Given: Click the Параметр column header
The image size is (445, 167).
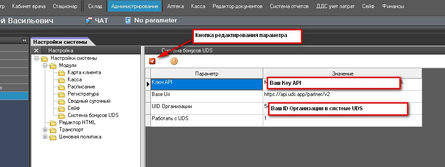Looking at the screenshot, I should [x=207, y=74].
